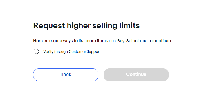The height and width of the screenshot is (102, 206).
Task: Click the Back button
Action: coord(66,75)
